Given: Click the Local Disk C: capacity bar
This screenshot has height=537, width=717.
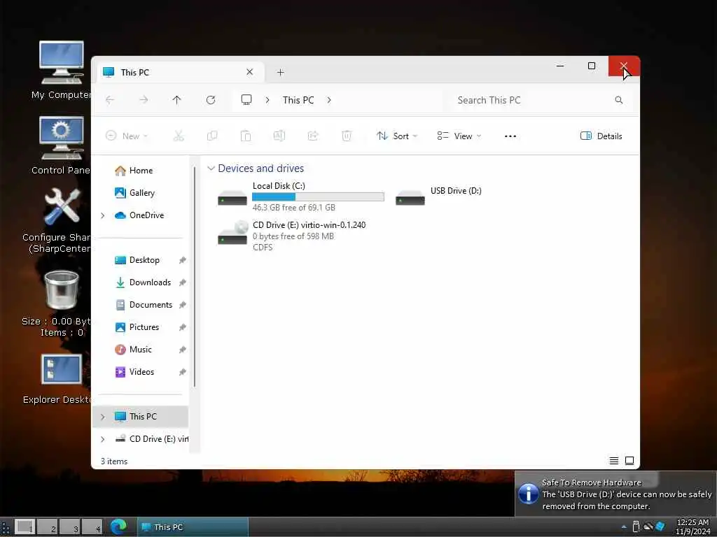Looking at the screenshot, I should click(318, 196).
